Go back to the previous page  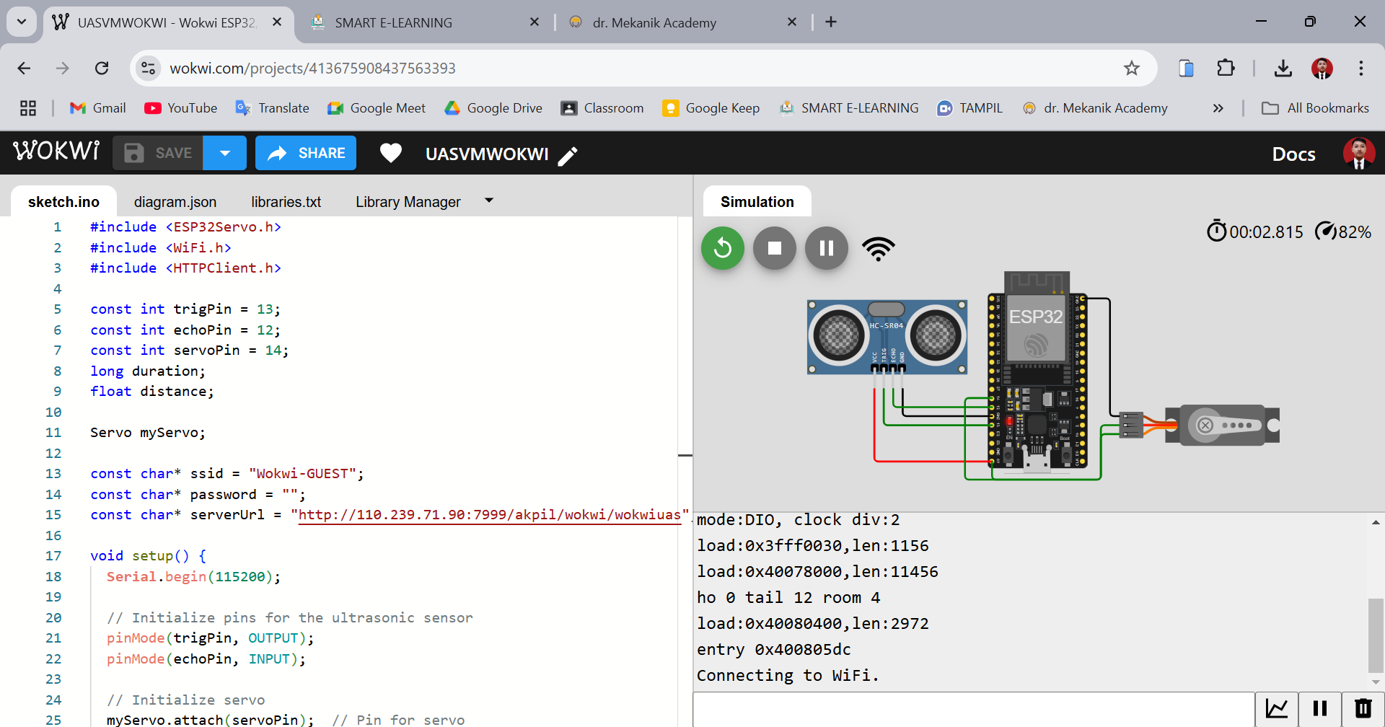click(24, 68)
